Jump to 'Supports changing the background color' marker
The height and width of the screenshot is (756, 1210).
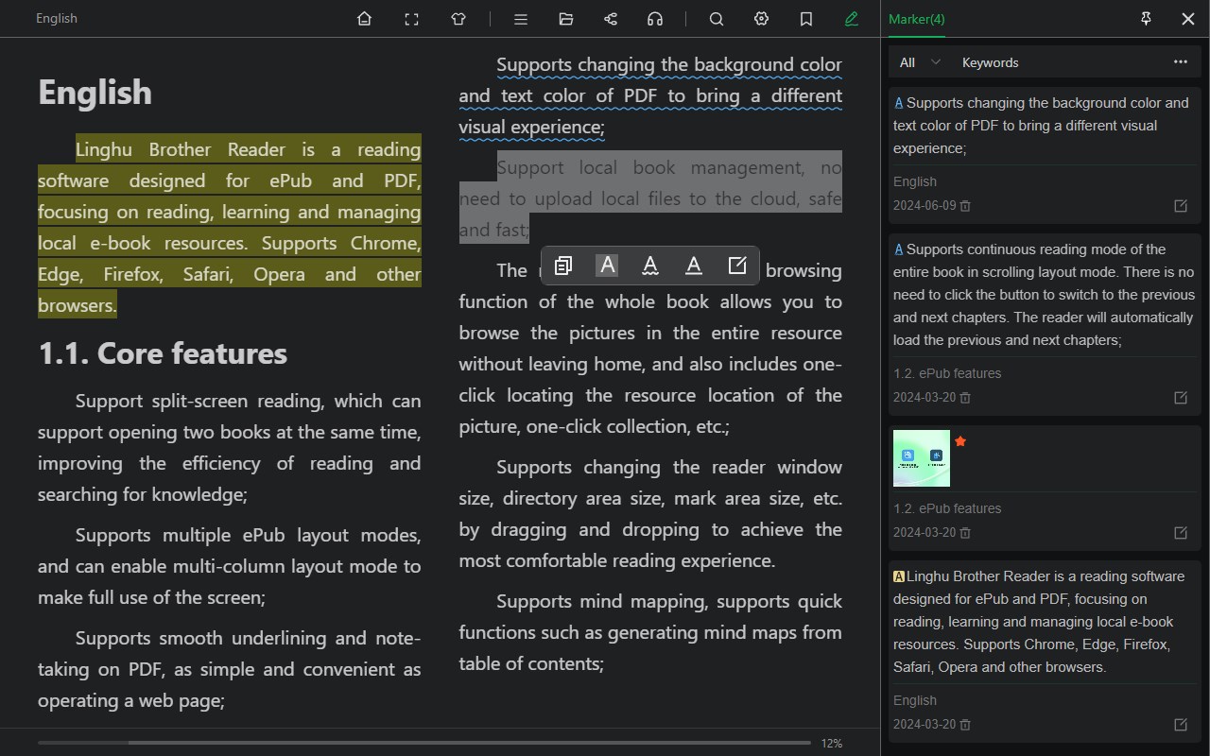[x=1042, y=126]
